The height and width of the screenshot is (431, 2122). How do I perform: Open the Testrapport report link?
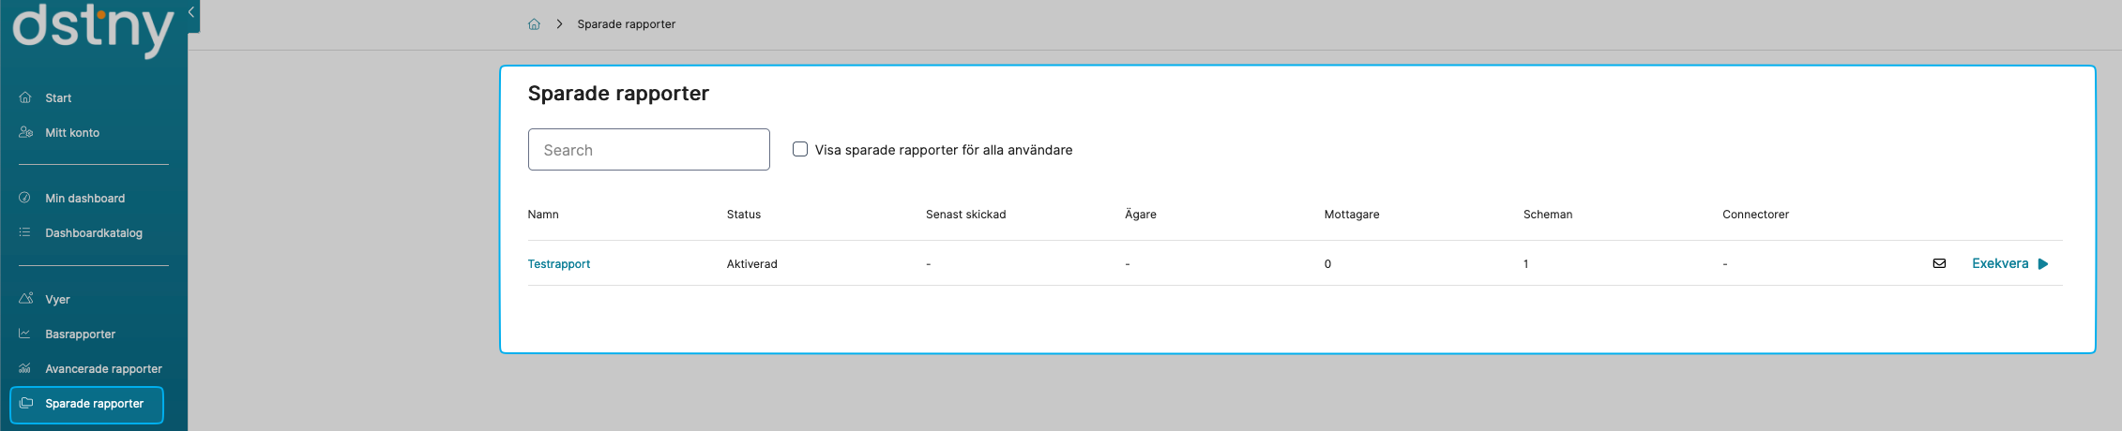559,264
